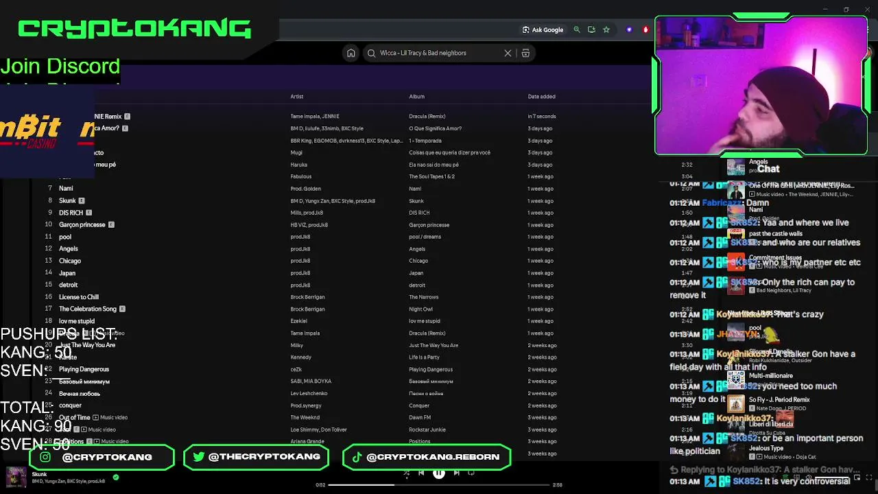This screenshot has width=878, height=494.
Task: Play Commitment Issues from the queue panel
Action: [x=775, y=258]
